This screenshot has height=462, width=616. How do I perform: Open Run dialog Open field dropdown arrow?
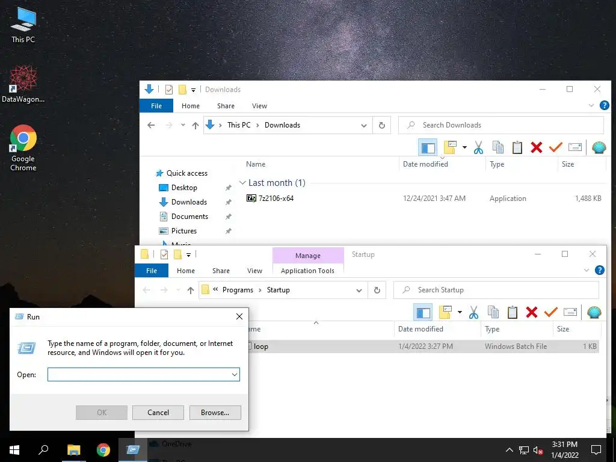tap(235, 374)
